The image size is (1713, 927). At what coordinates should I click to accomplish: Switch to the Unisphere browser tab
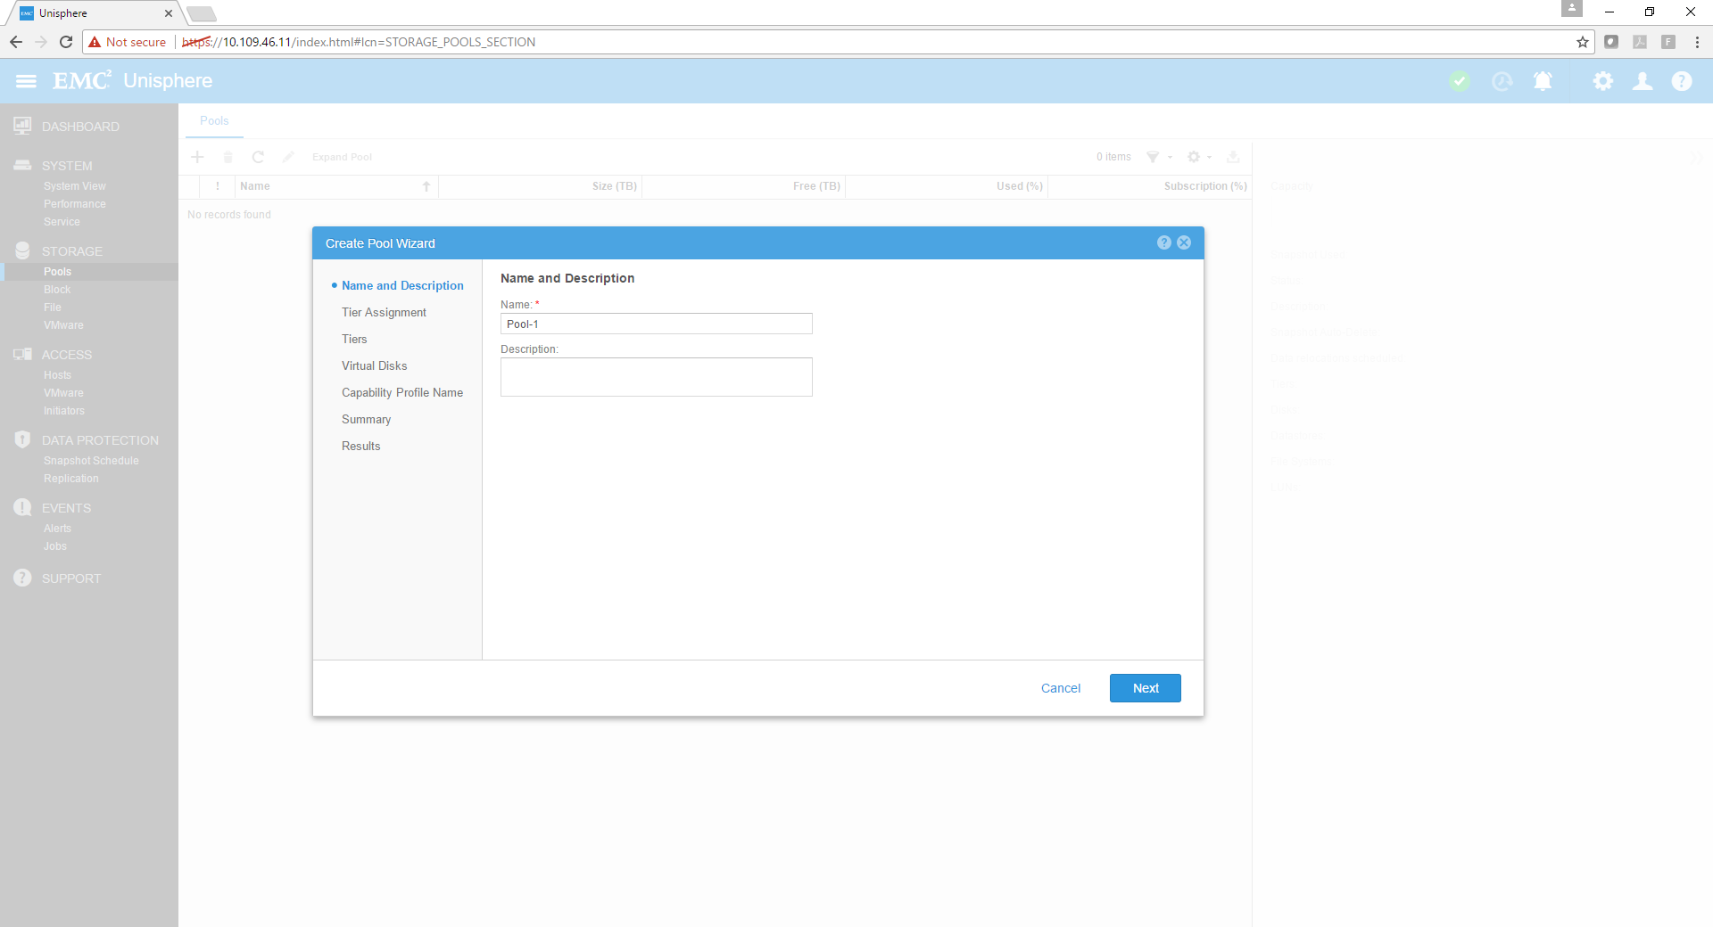tap(89, 13)
